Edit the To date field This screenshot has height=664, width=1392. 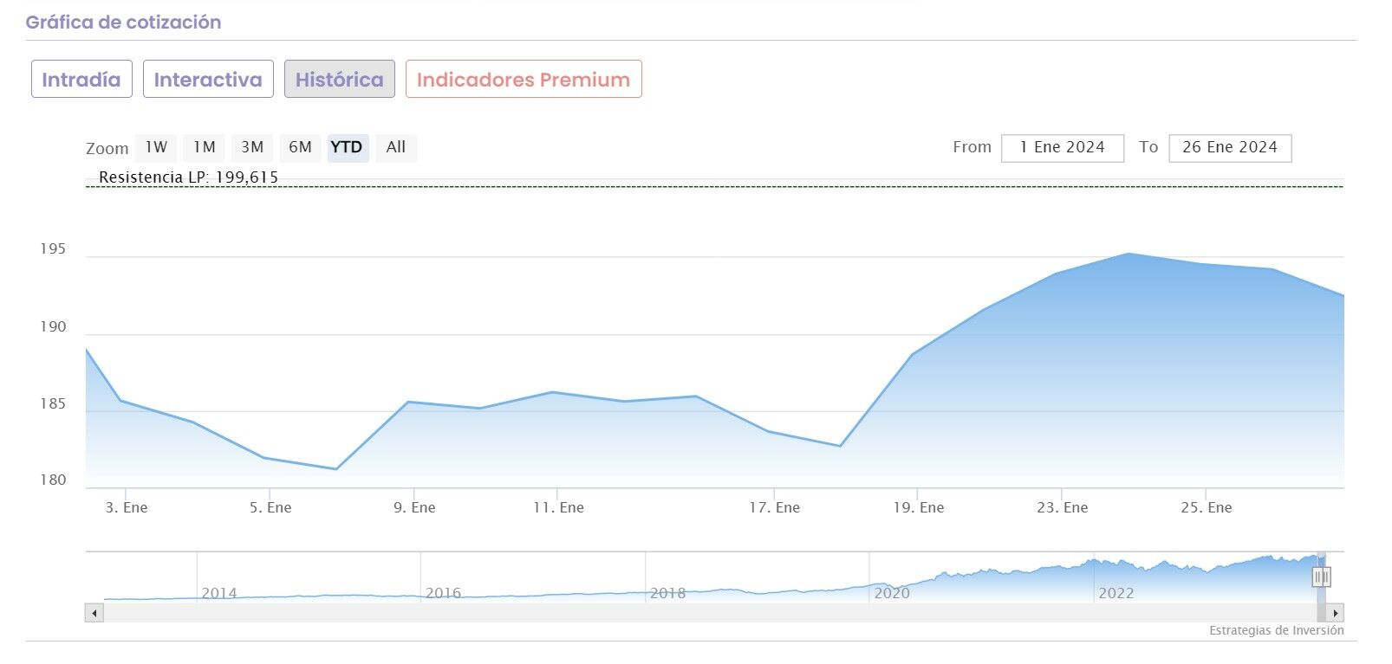(x=1229, y=147)
